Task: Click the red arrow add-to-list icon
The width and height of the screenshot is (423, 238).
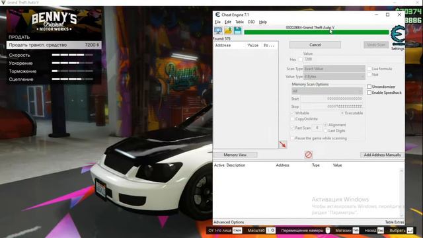Action: [283, 144]
